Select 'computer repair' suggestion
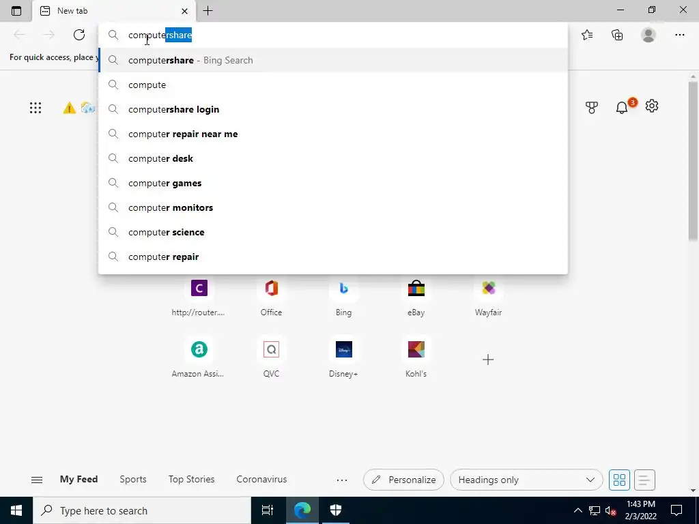The width and height of the screenshot is (699, 524). coord(333,257)
